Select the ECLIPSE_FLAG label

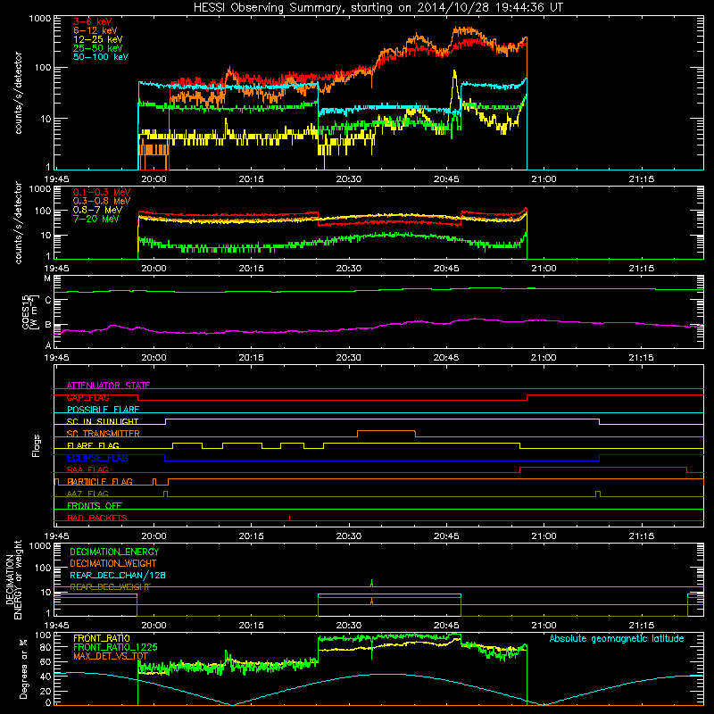(98, 458)
